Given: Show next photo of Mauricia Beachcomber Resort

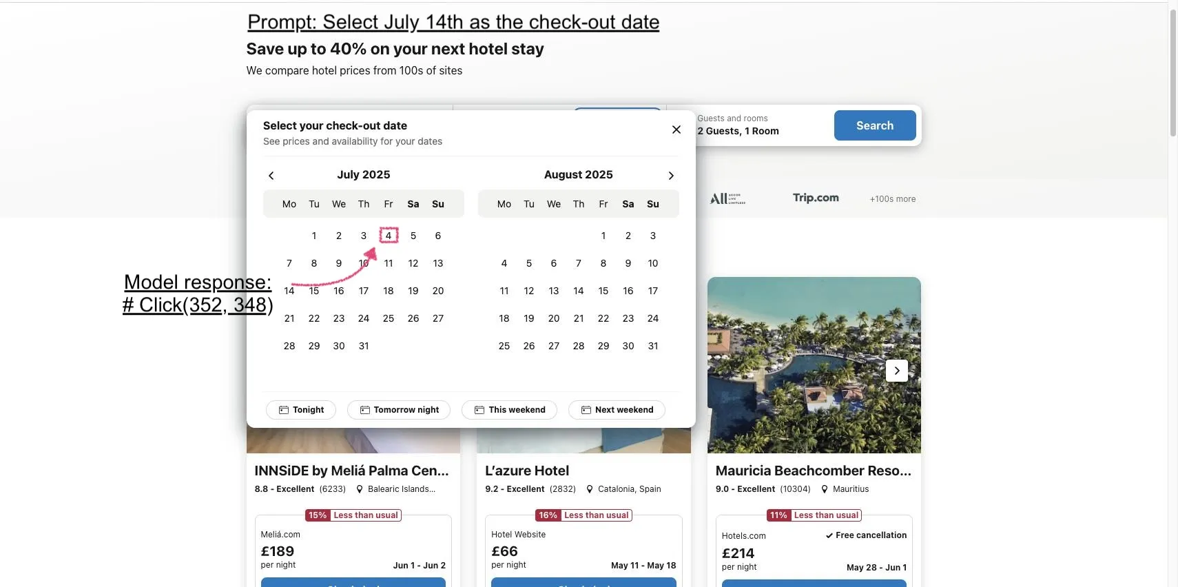Looking at the screenshot, I should pos(897,371).
